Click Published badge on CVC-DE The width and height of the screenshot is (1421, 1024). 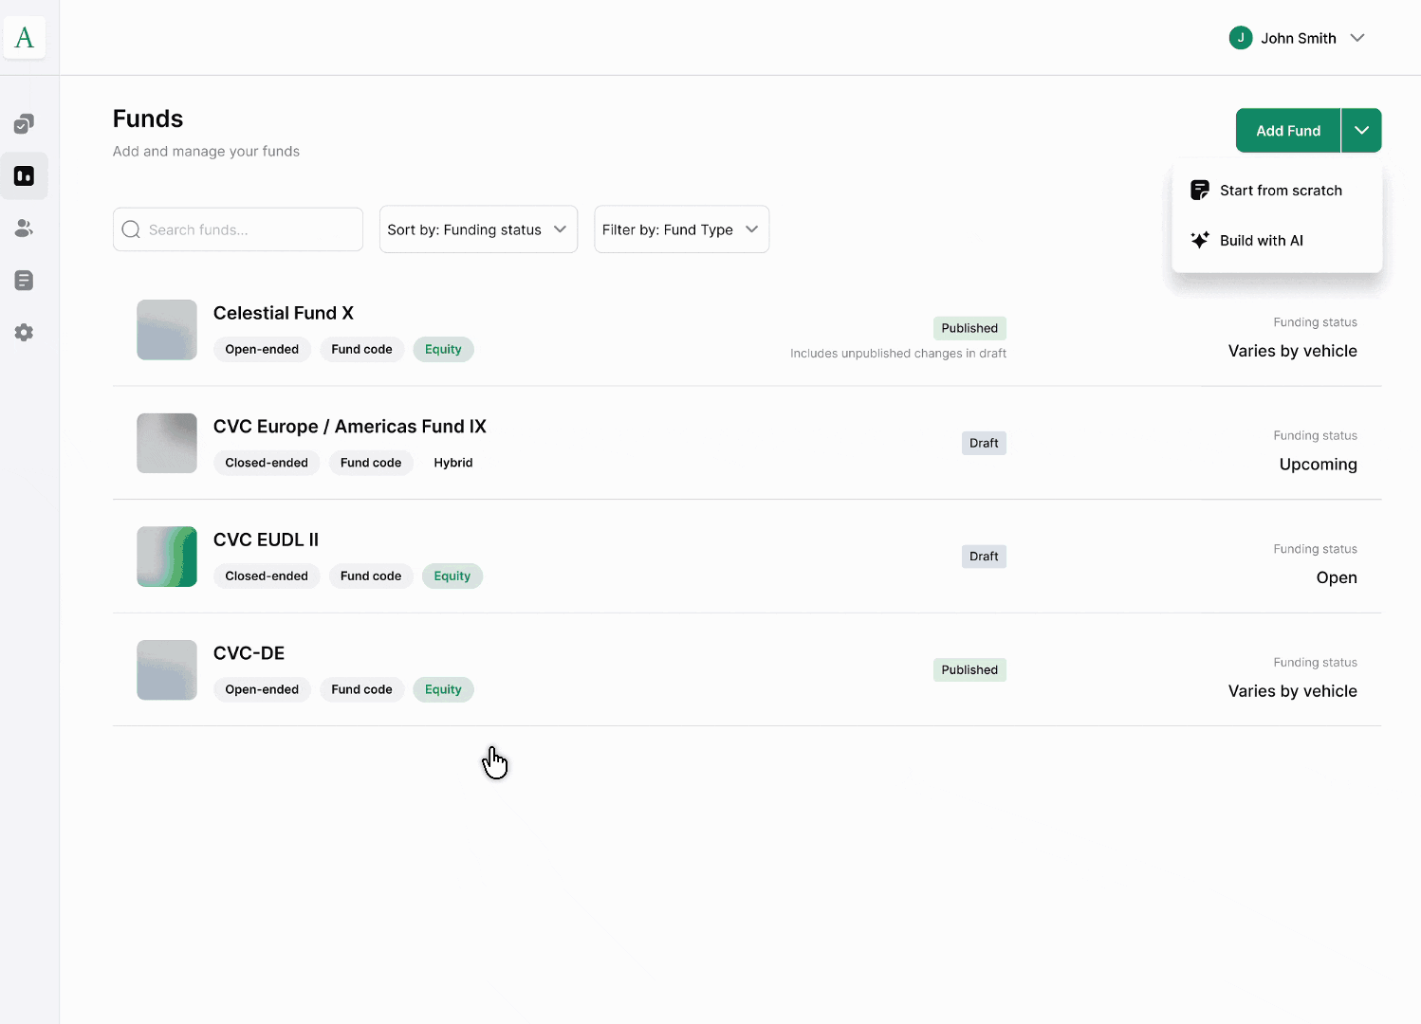click(x=969, y=669)
